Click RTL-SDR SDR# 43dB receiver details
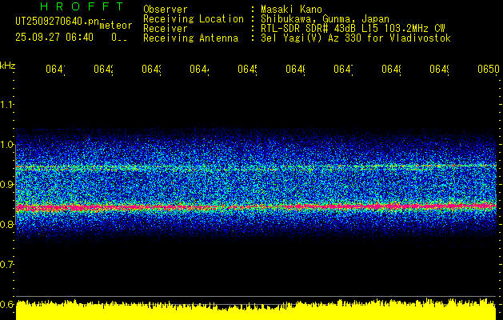Screen dimensions: 503x320 point(353,29)
